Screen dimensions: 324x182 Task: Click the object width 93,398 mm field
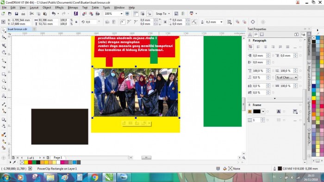point(48,20)
